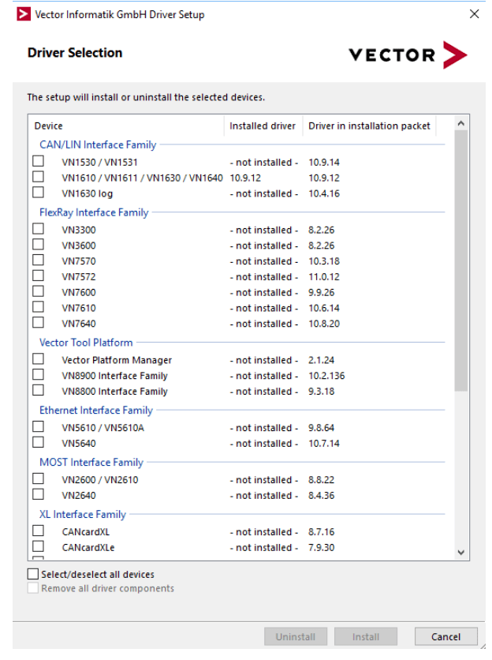492x660 pixels.
Task: Toggle Select/deselect all devices checkbox
Action: [33, 574]
